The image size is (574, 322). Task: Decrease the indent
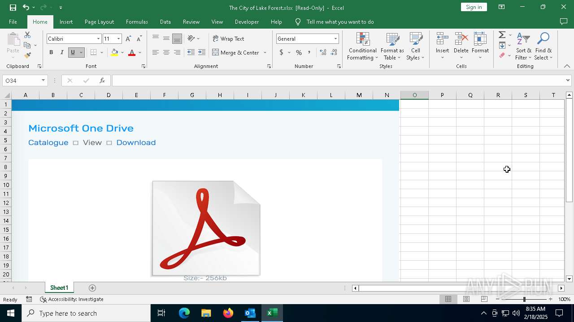click(x=191, y=52)
